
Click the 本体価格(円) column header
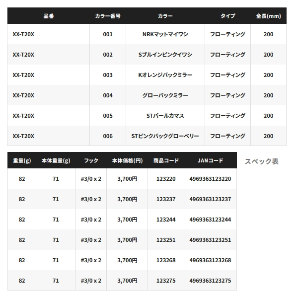click(x=127, y=160)
